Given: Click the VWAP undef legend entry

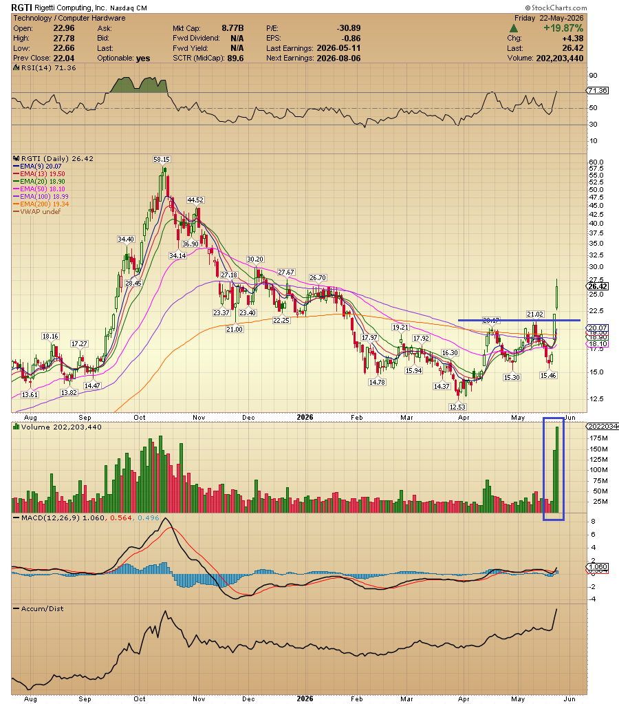Looking at the screenshot, I should pyautogui.click(x=37, y=211).
